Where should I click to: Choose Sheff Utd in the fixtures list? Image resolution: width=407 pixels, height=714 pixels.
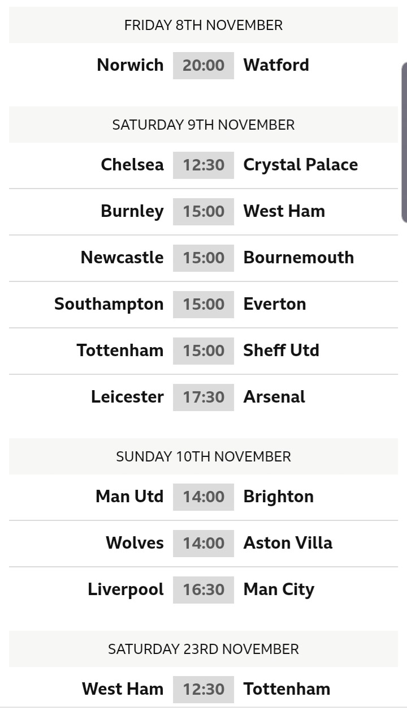pyautogui.click(x=282, y=350)
